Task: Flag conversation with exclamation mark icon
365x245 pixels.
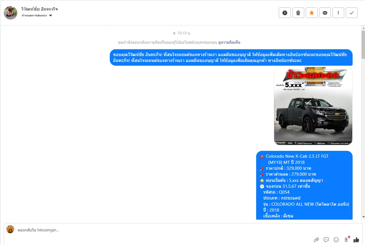Action: [338, 13]
